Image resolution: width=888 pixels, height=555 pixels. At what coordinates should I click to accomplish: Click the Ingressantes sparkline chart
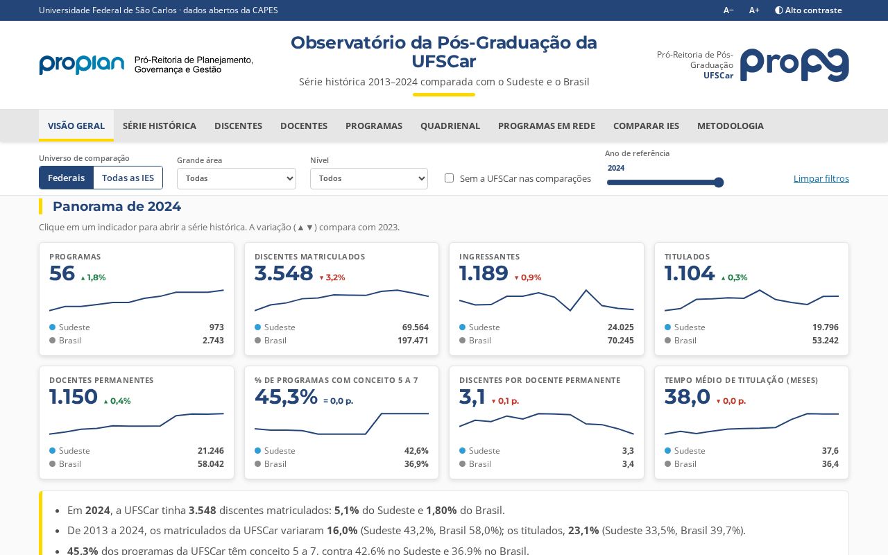pos(547,300)
